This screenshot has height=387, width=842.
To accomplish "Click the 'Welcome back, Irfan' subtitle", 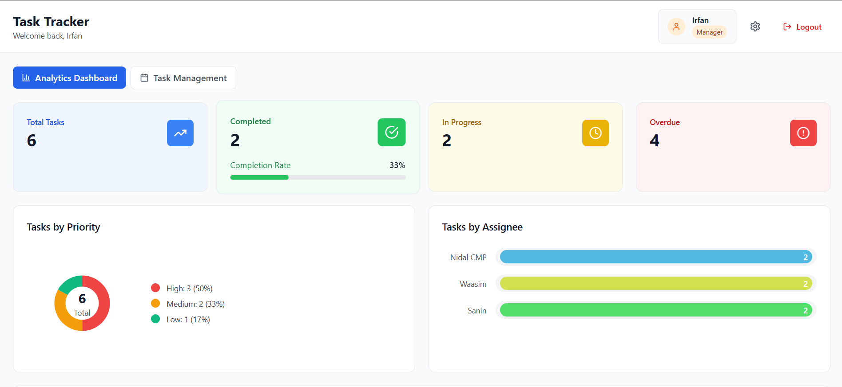I will coord(48,36).
